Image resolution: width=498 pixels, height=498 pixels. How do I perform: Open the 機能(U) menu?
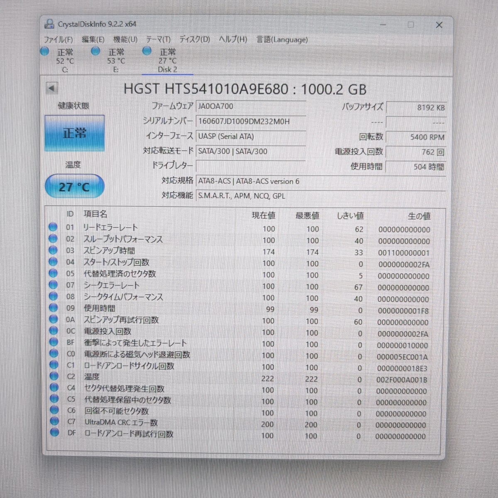pyautogui.click(x=125, y=40)
